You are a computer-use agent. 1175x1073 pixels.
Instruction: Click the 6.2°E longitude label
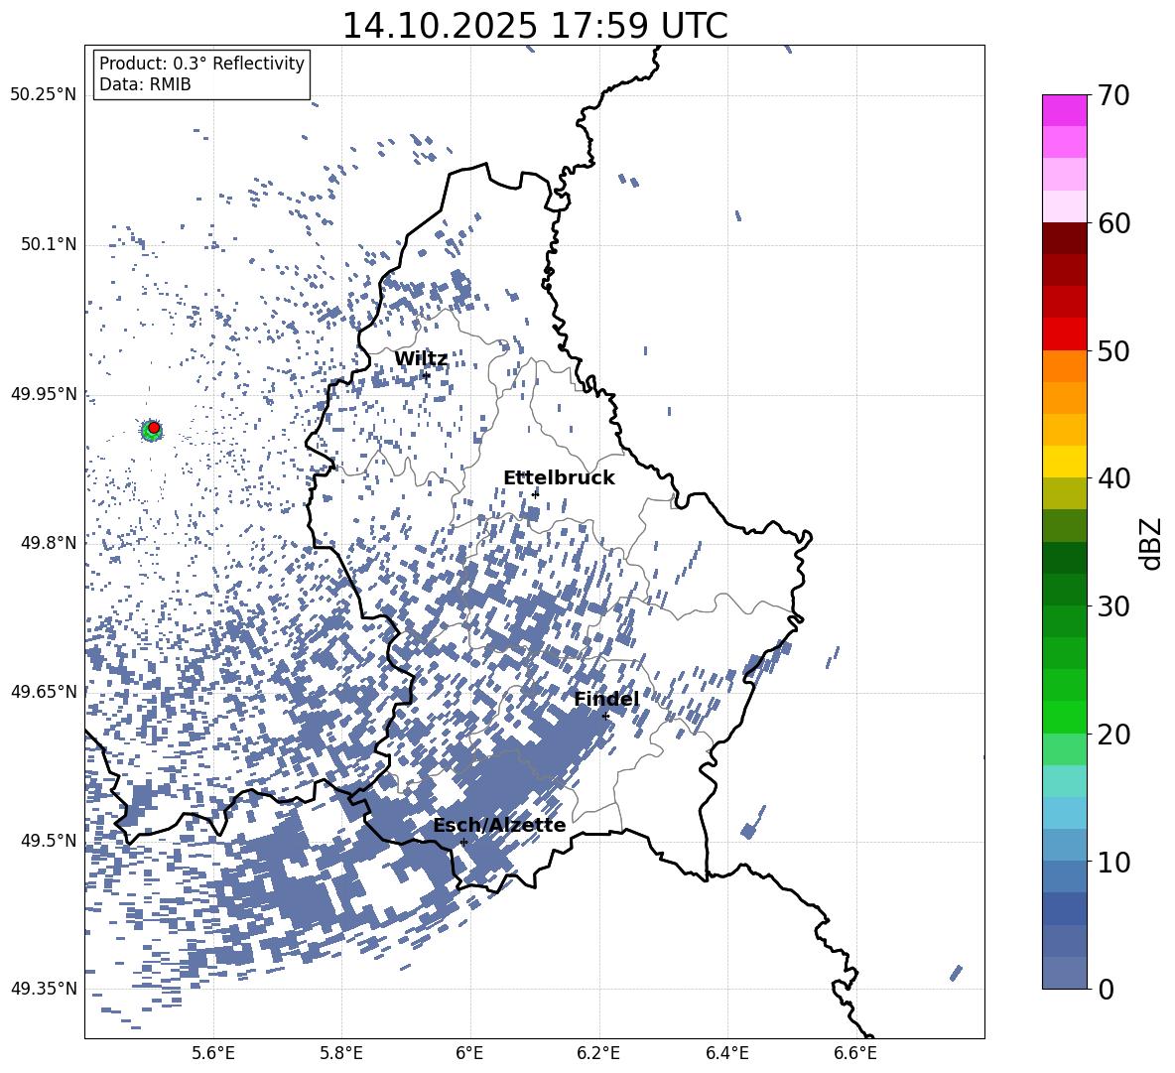tap(598, 1053)
